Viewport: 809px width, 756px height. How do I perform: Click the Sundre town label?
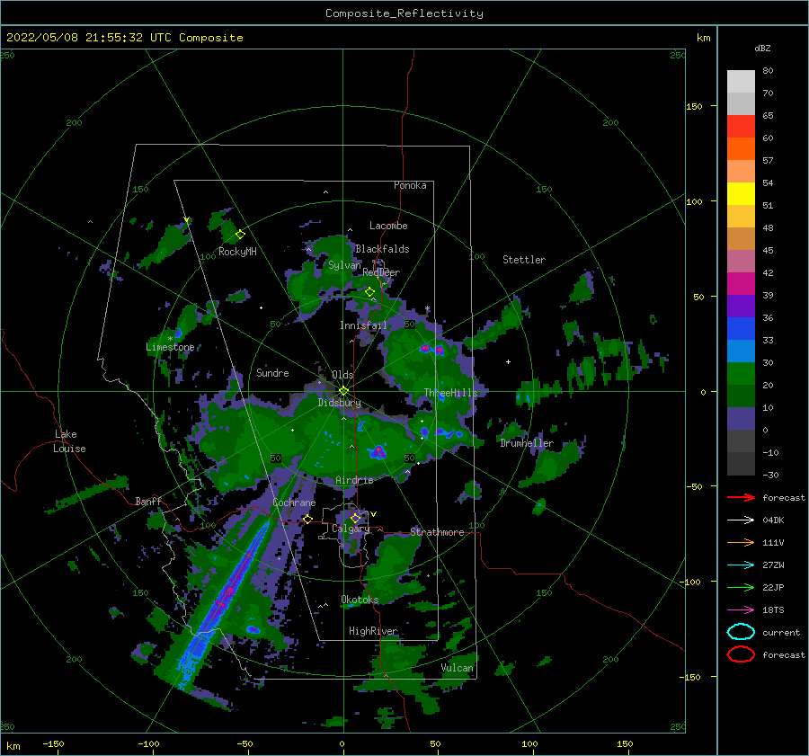point(272,372)
